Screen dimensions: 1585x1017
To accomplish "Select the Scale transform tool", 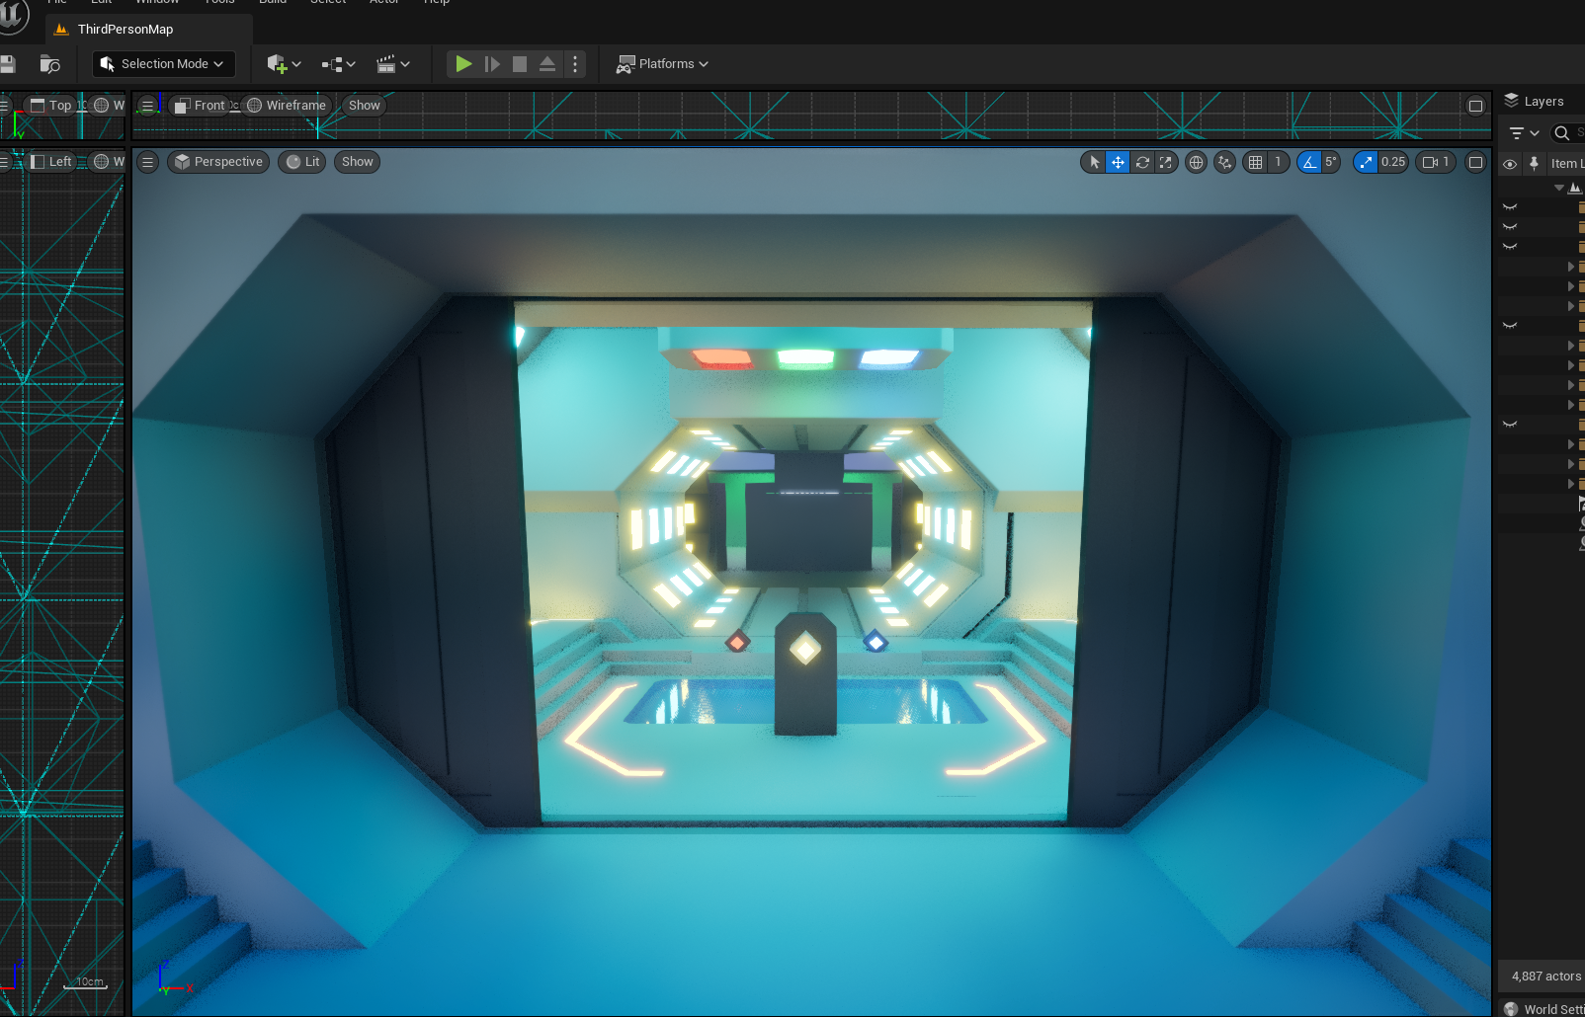I will pyautogui.click(x=1166, y=162).
